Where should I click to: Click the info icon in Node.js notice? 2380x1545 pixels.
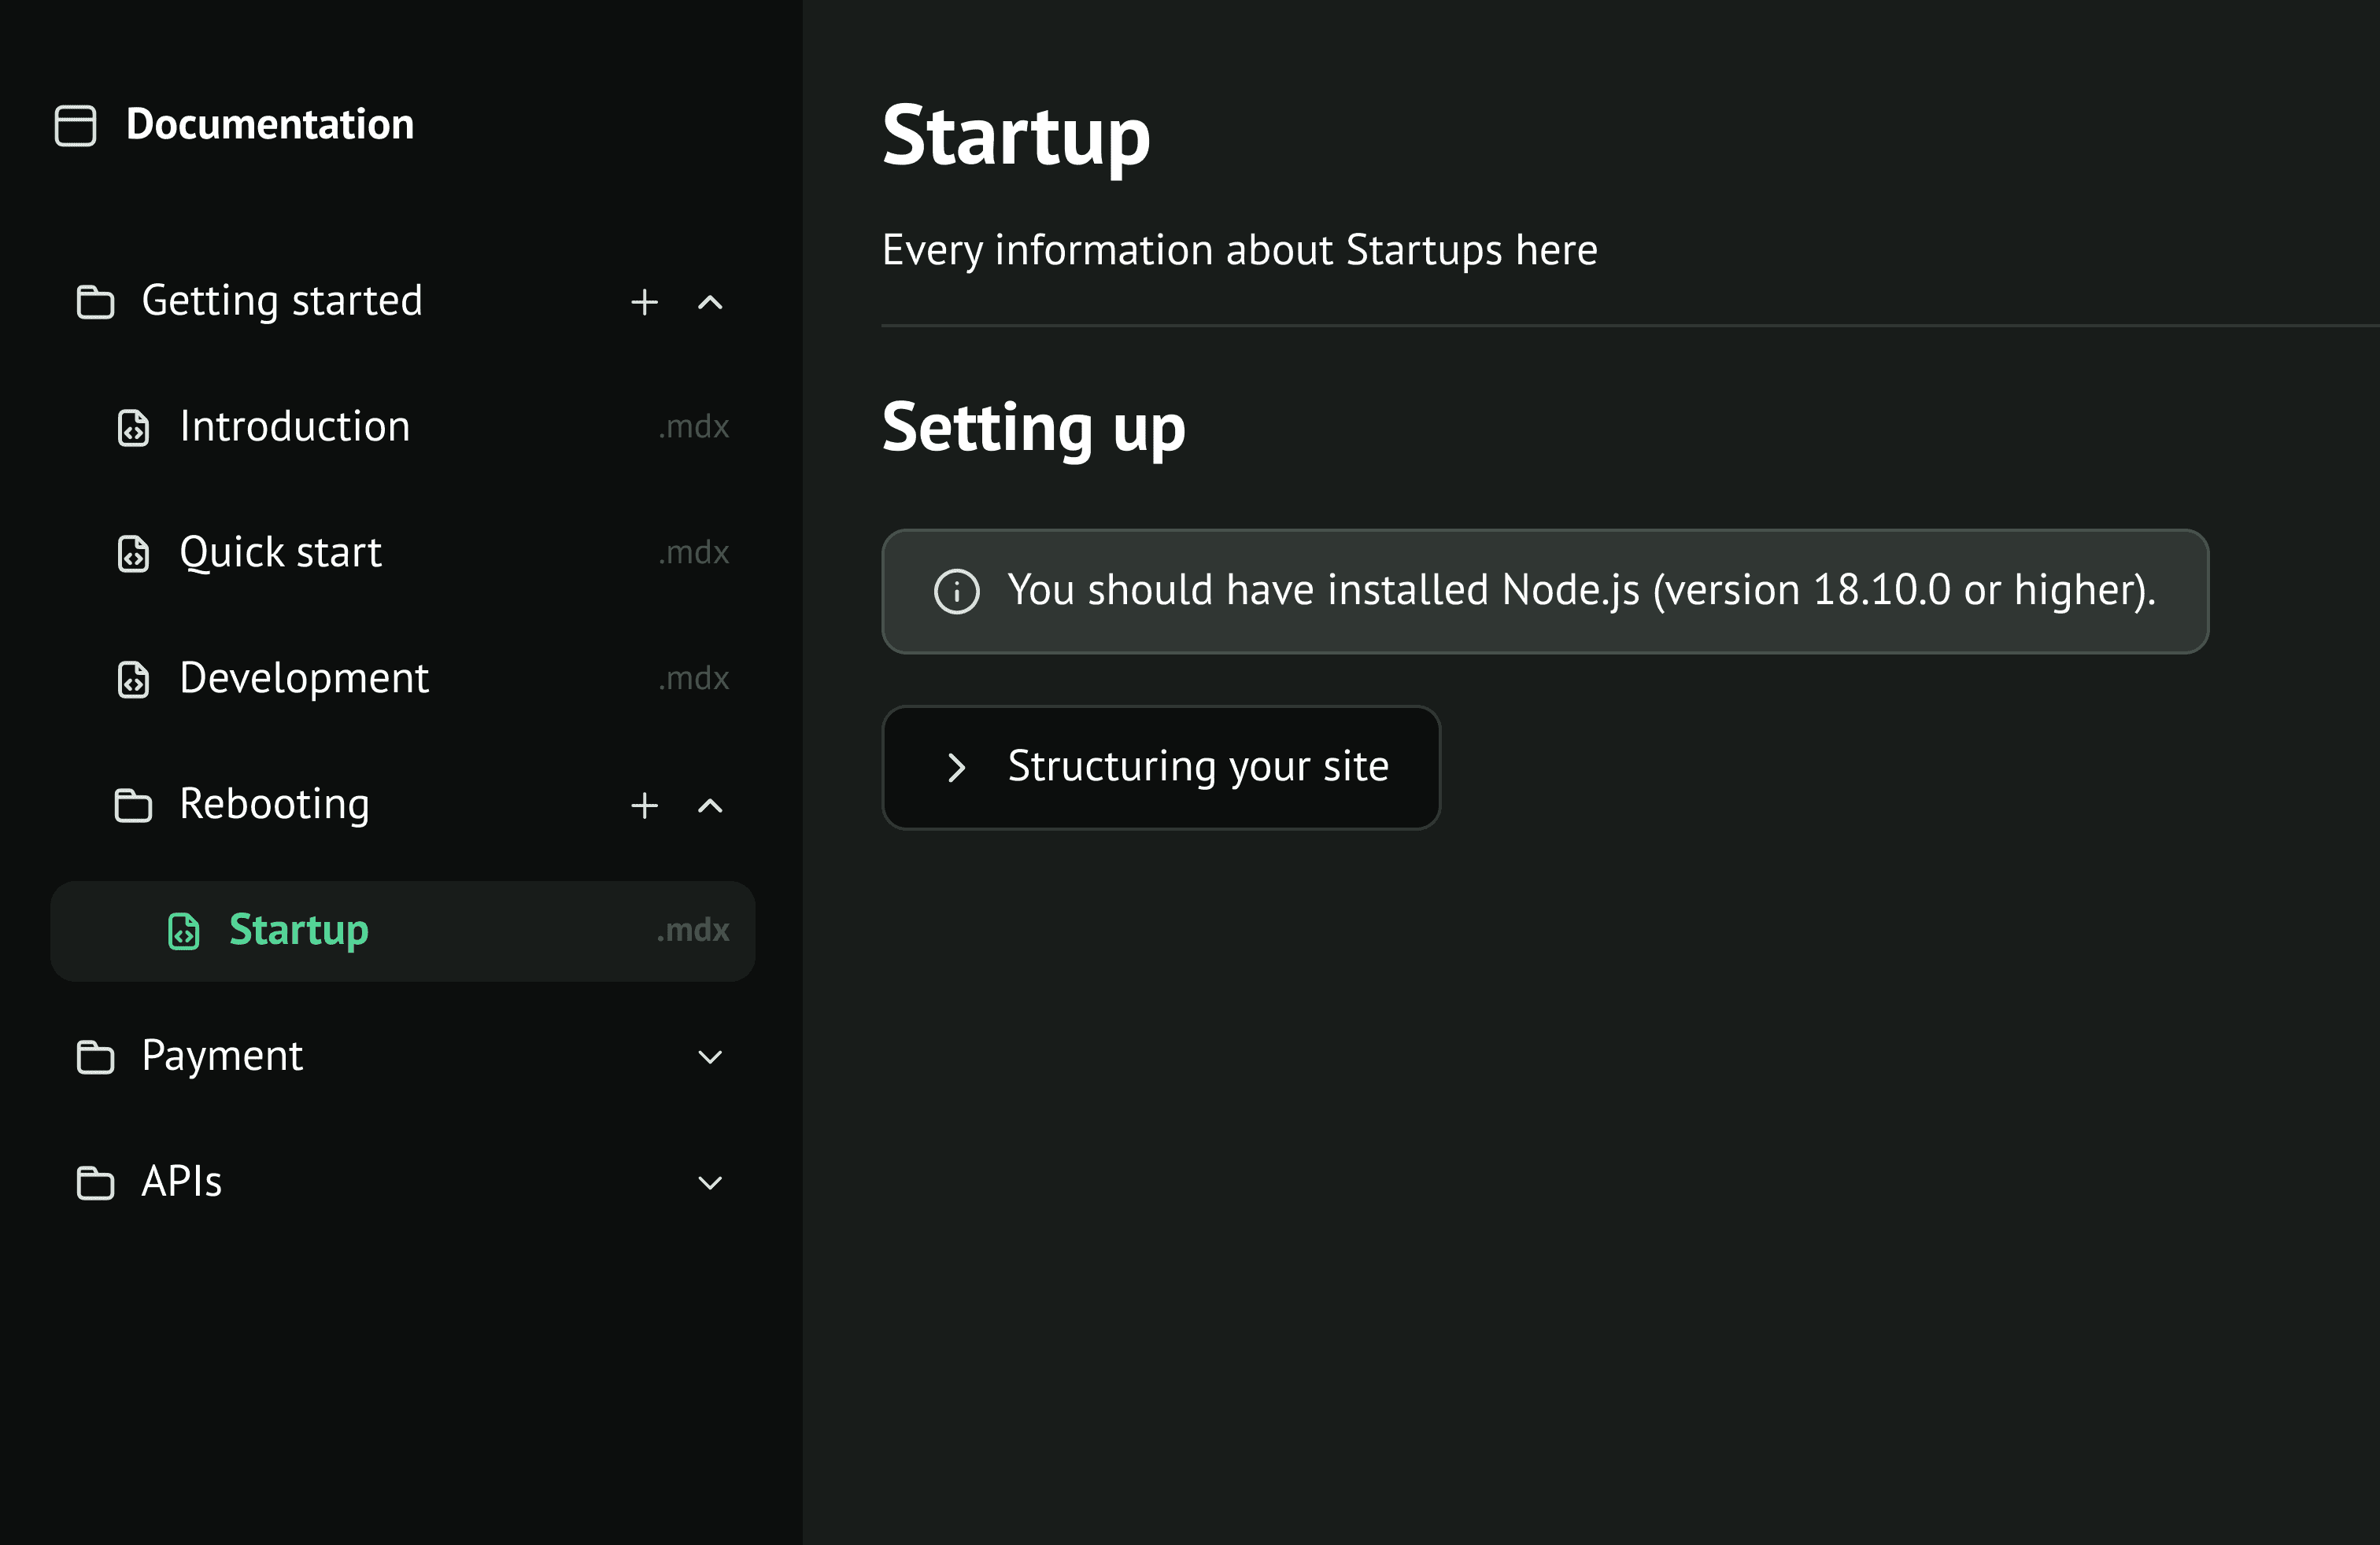coord(956,592)
